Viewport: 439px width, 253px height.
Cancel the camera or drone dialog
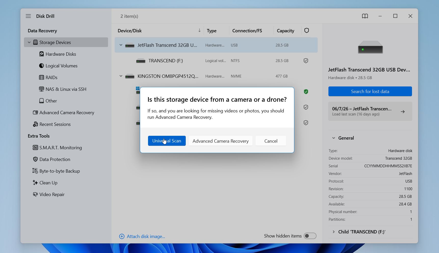pos(271,141)
